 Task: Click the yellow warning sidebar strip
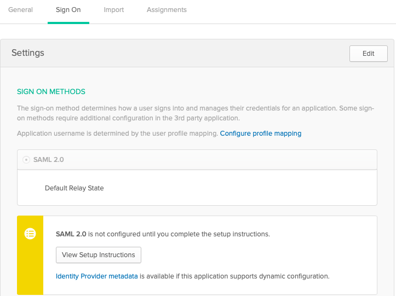(30, 255)
